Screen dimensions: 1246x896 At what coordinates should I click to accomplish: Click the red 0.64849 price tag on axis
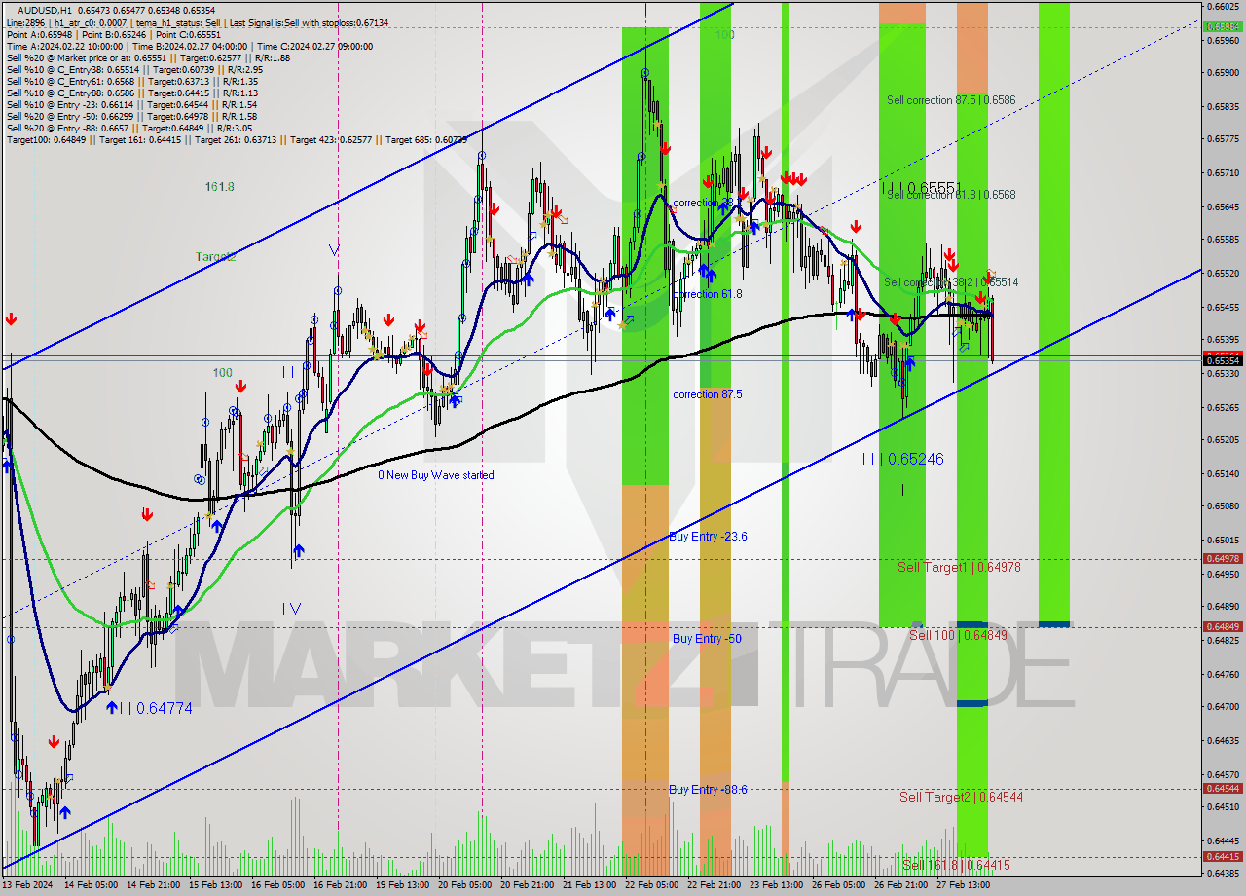[x=1224, y=627]
